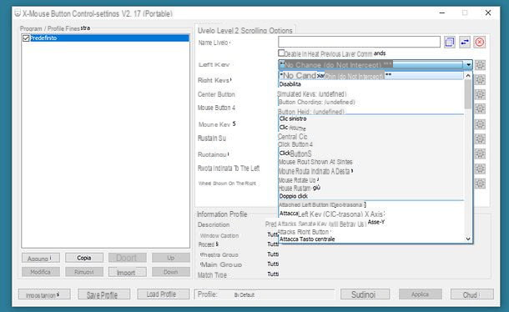Click the Modifica button

click(x=41, y=272)
